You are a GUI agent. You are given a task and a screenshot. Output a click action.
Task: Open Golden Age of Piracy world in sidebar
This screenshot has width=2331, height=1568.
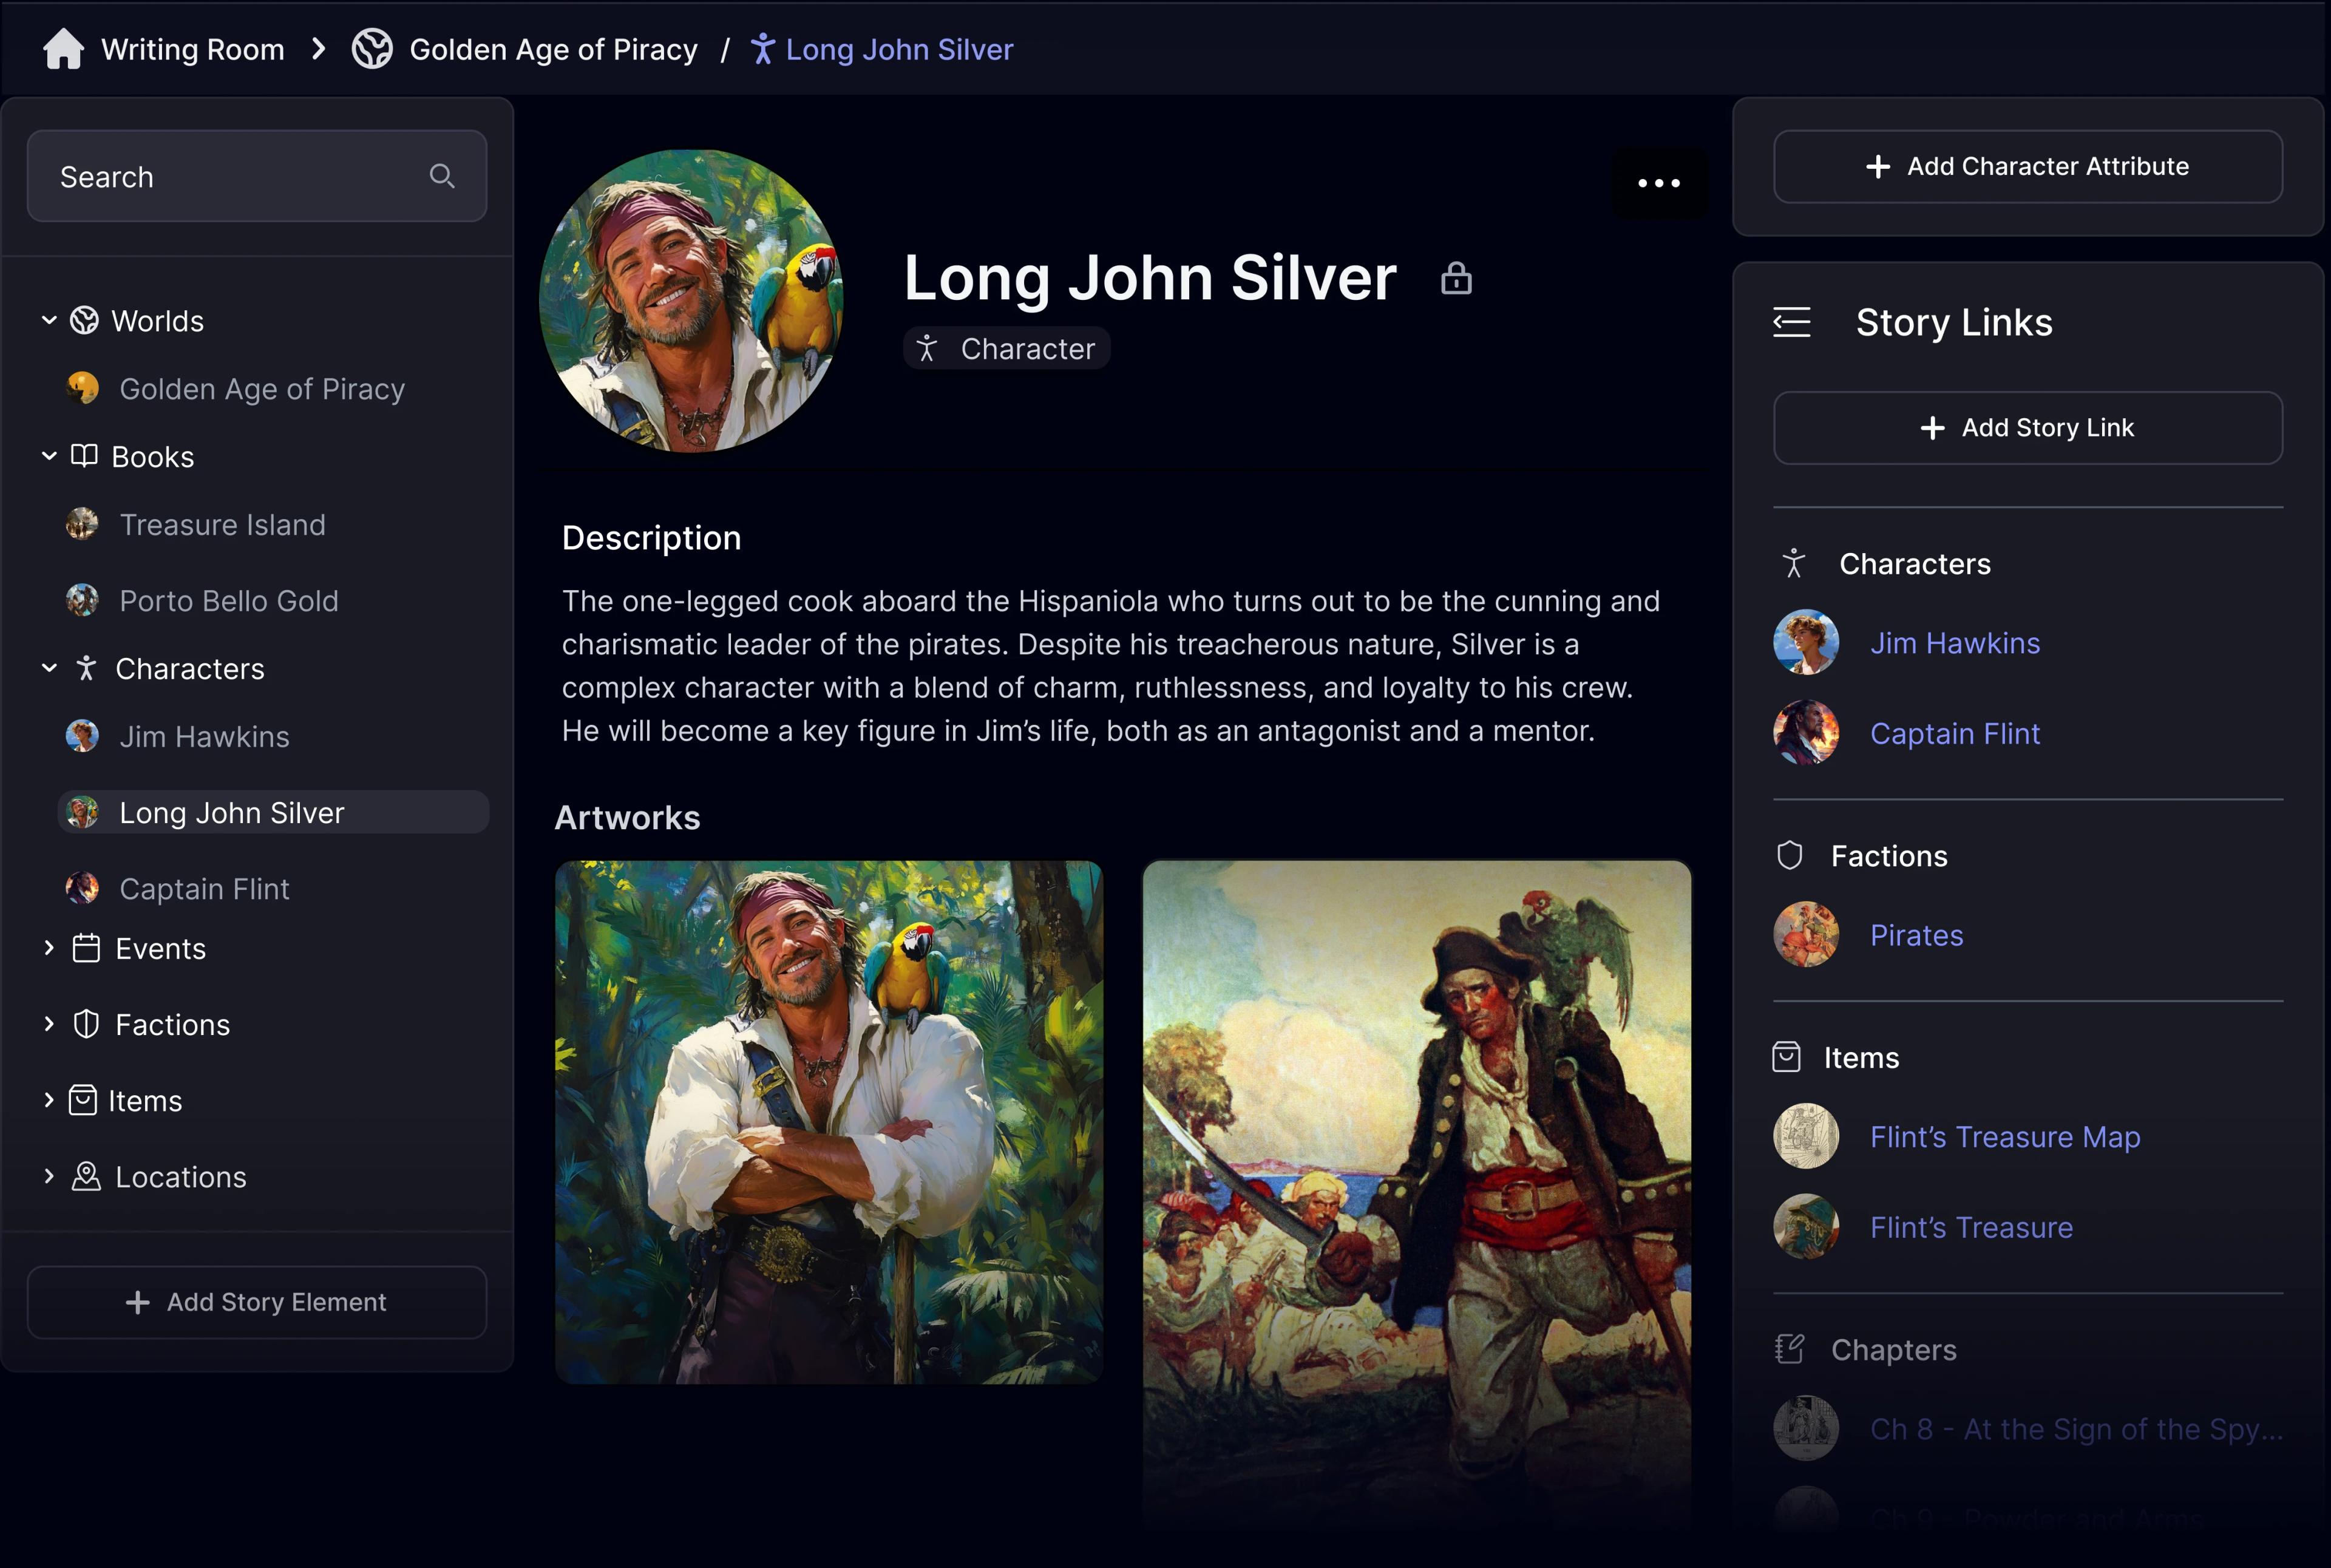click(x=261, y=388)
